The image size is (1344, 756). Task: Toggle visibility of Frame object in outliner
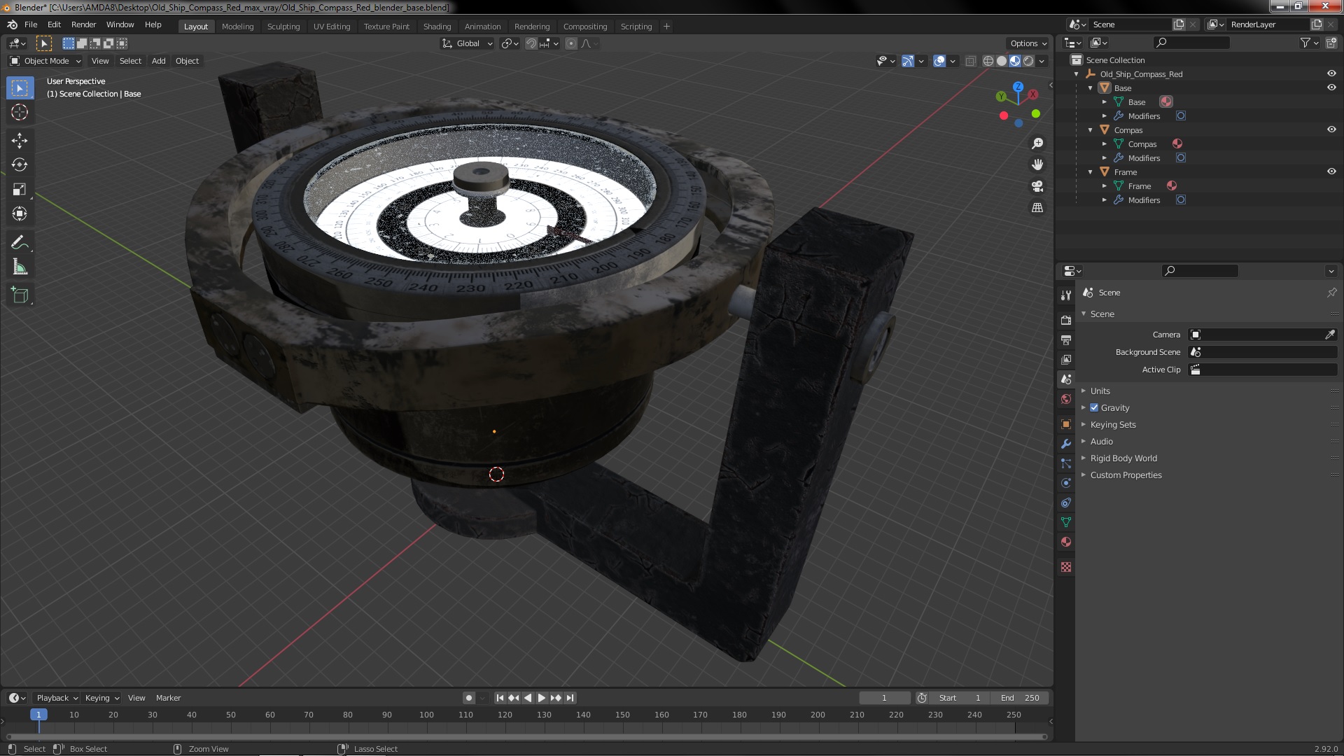(1332, 171)
